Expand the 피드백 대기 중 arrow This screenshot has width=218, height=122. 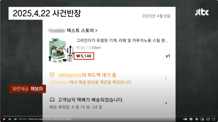[x=166, y=78]
